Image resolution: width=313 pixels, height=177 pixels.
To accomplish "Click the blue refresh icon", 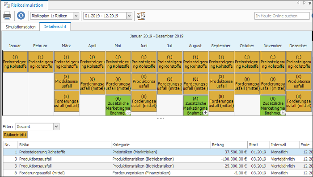I will tap(21, 16).
